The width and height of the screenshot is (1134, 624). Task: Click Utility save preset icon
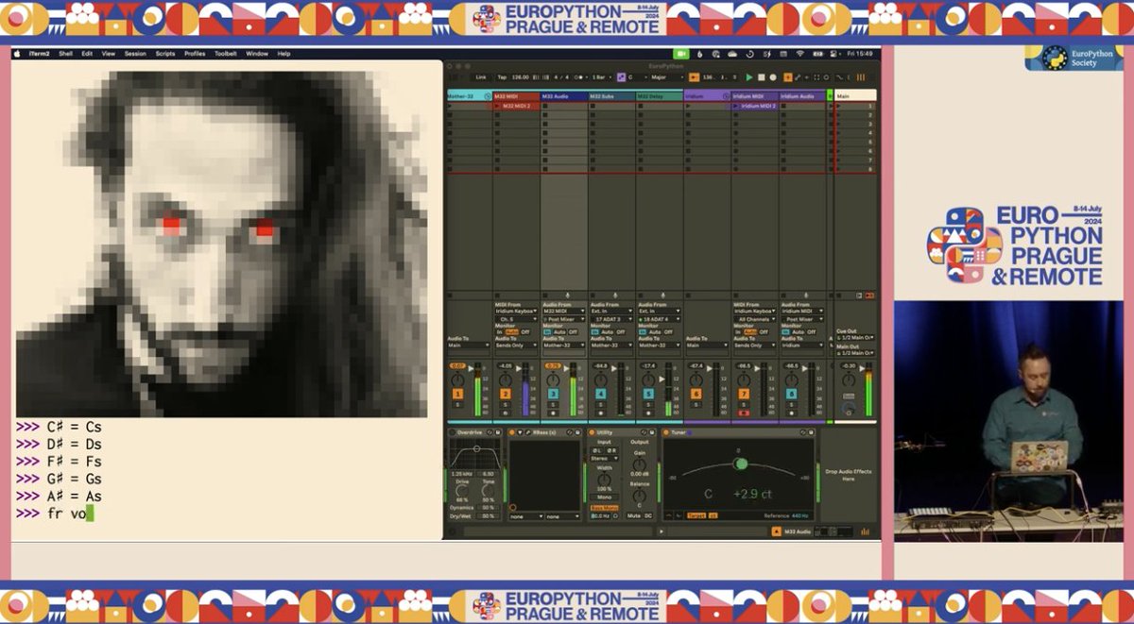[x=652, y=432]
